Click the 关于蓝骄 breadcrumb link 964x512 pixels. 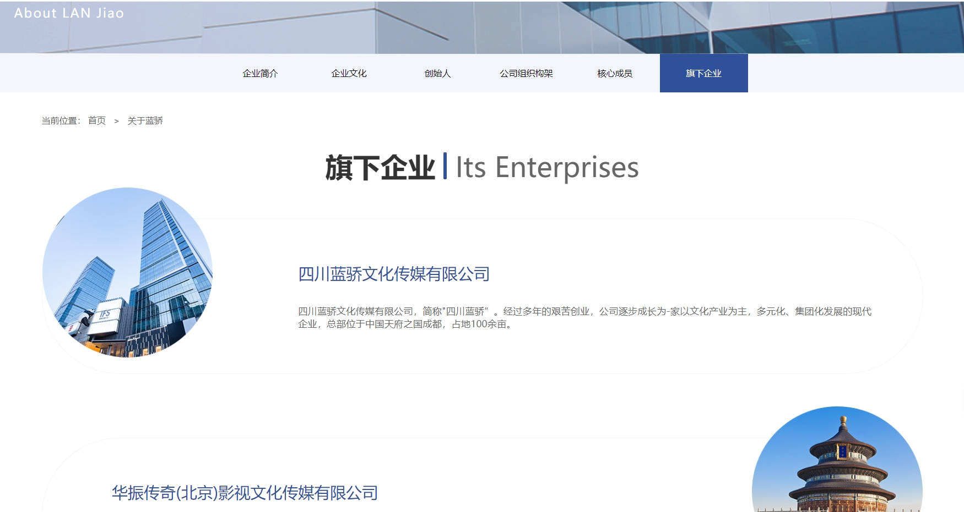145,120
